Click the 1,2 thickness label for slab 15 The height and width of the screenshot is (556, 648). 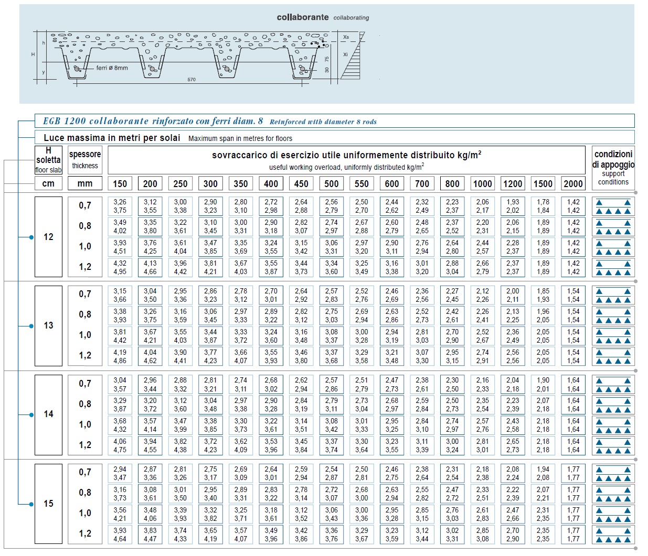coord(85,533)
